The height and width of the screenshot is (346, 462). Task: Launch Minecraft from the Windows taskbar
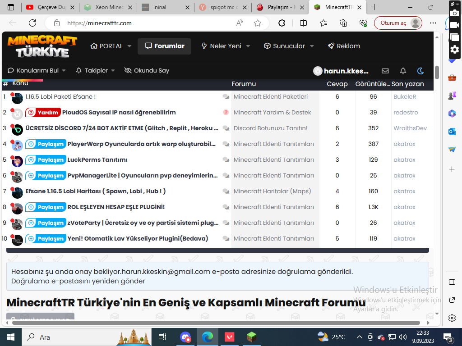[x=251, y=337]
